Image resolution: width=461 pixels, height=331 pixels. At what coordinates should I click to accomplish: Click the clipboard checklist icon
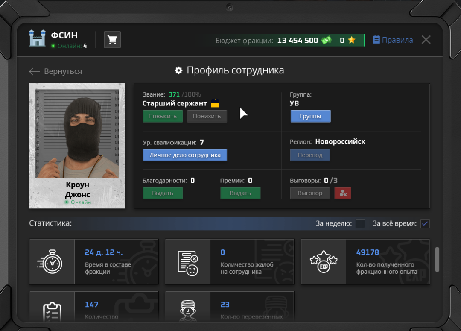[53, 311]
